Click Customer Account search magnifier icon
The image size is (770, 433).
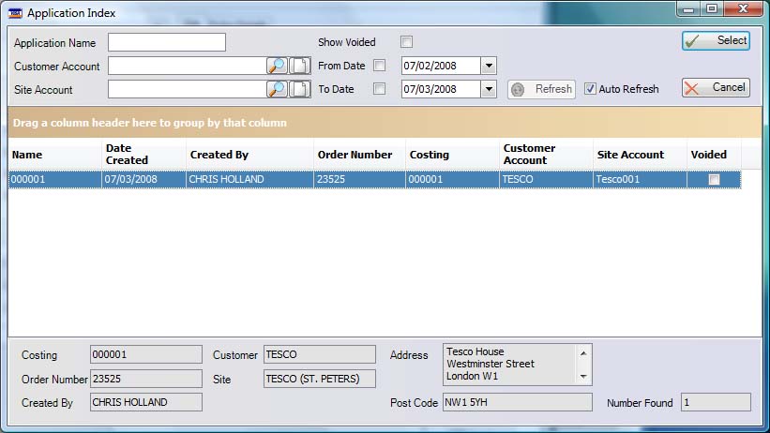coord(277,66)
